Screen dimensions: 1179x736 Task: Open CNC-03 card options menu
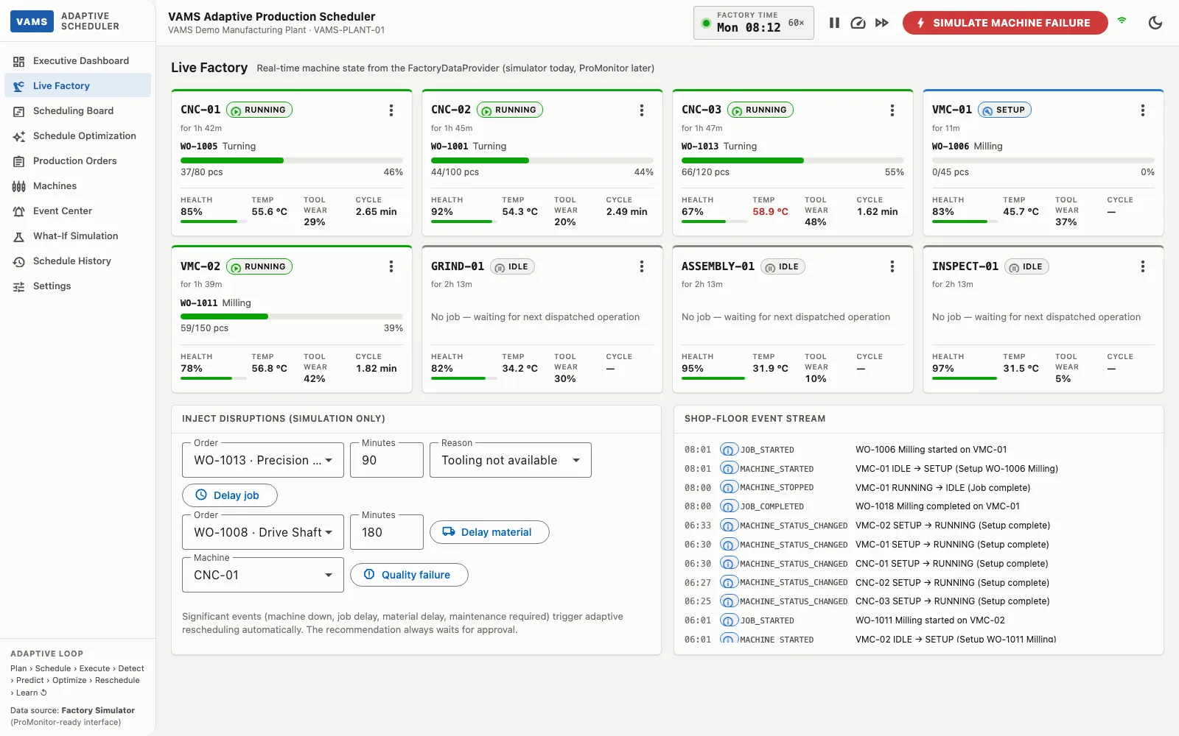pyautogui.click(x=892, y=110)
